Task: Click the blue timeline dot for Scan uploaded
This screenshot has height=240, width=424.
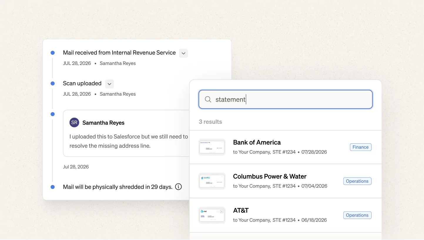Action: (53, 83)
